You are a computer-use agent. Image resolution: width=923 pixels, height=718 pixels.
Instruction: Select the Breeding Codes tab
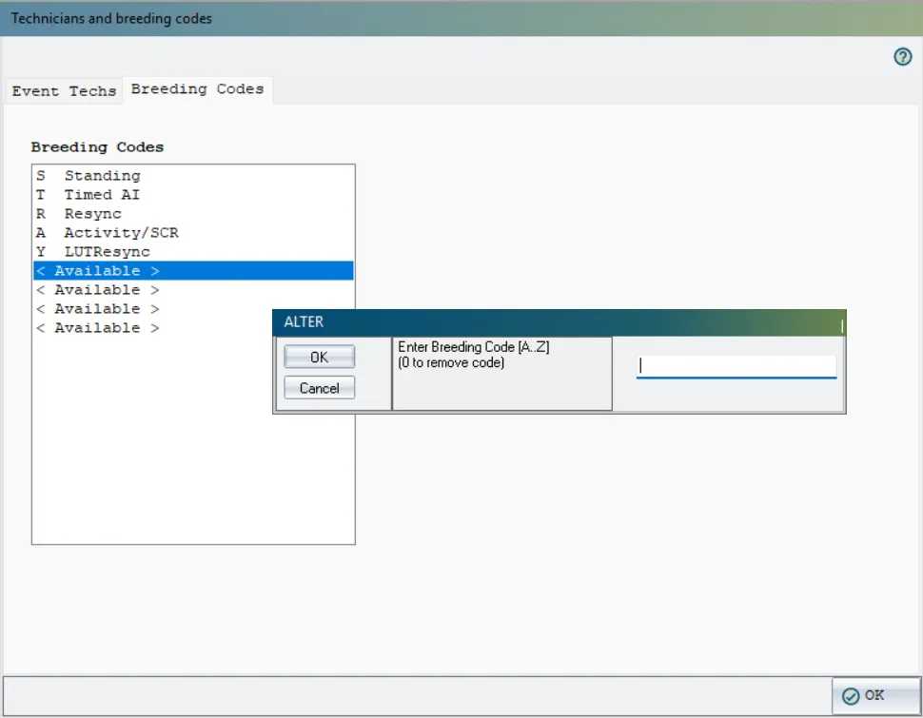[x=197, y=89]
